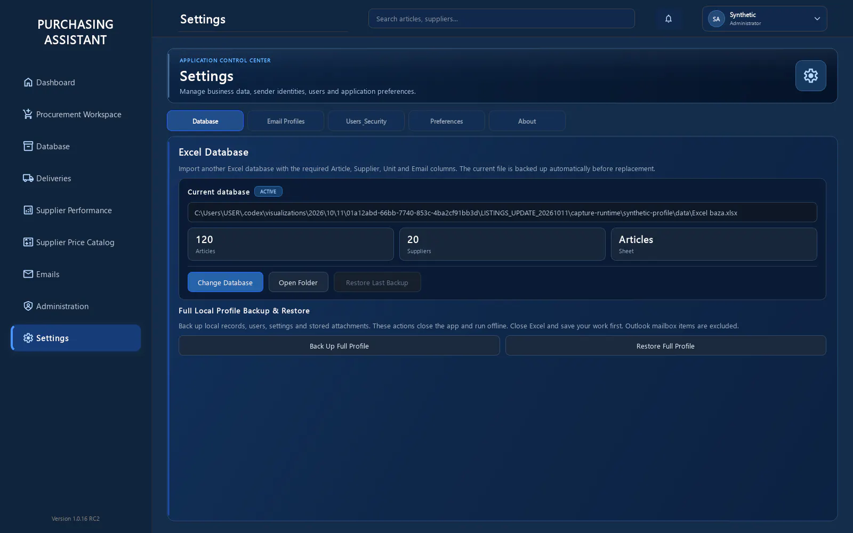This screenshot has width=853, height=533.
Task: Open the Users_Security tab
Action: point(366,121)
